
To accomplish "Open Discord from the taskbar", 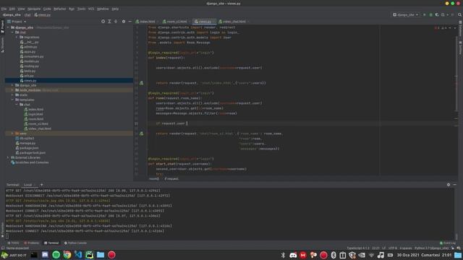I will (x=45, y=255).
